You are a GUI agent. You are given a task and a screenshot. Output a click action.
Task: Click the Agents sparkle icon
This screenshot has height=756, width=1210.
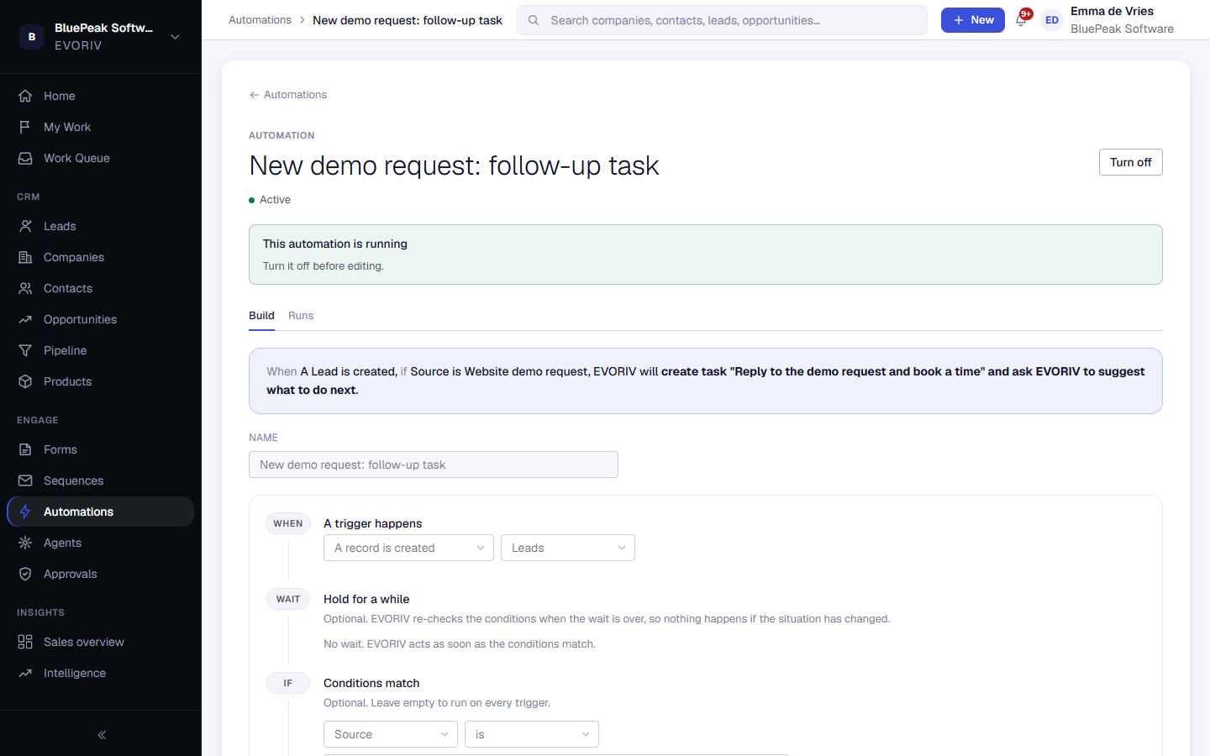click(25, 543)
